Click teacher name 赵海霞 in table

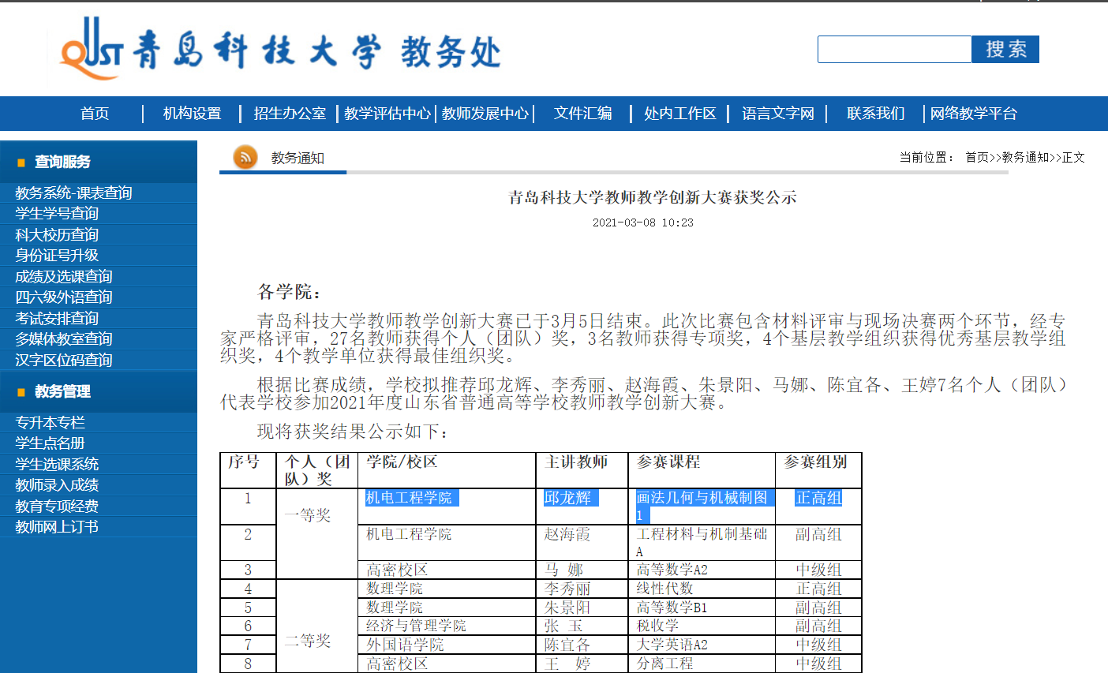(567, 535)
